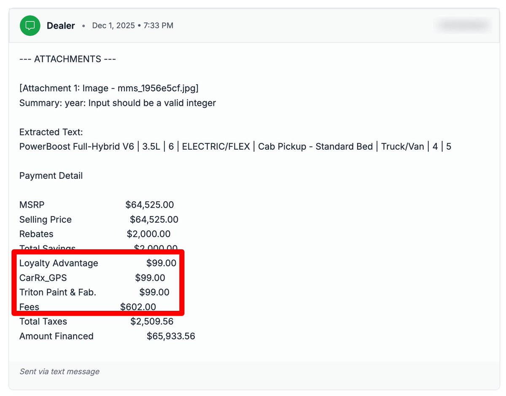Click the Rebates amount $2,000.00

(x=148, y=234)
